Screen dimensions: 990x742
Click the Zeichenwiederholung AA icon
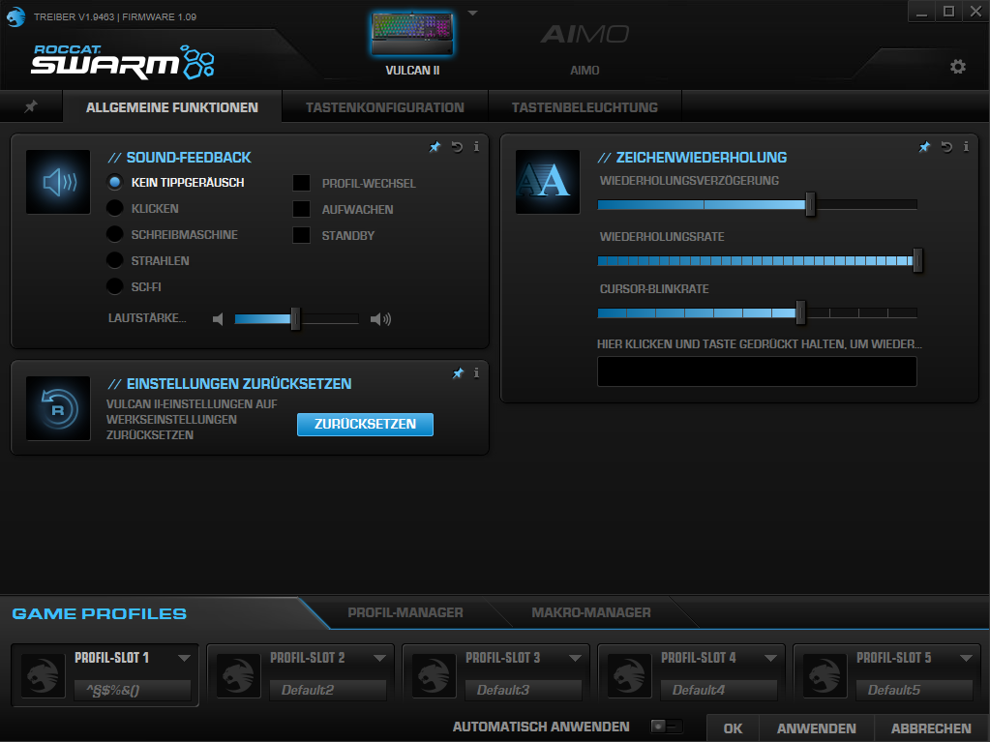point(548,182)
